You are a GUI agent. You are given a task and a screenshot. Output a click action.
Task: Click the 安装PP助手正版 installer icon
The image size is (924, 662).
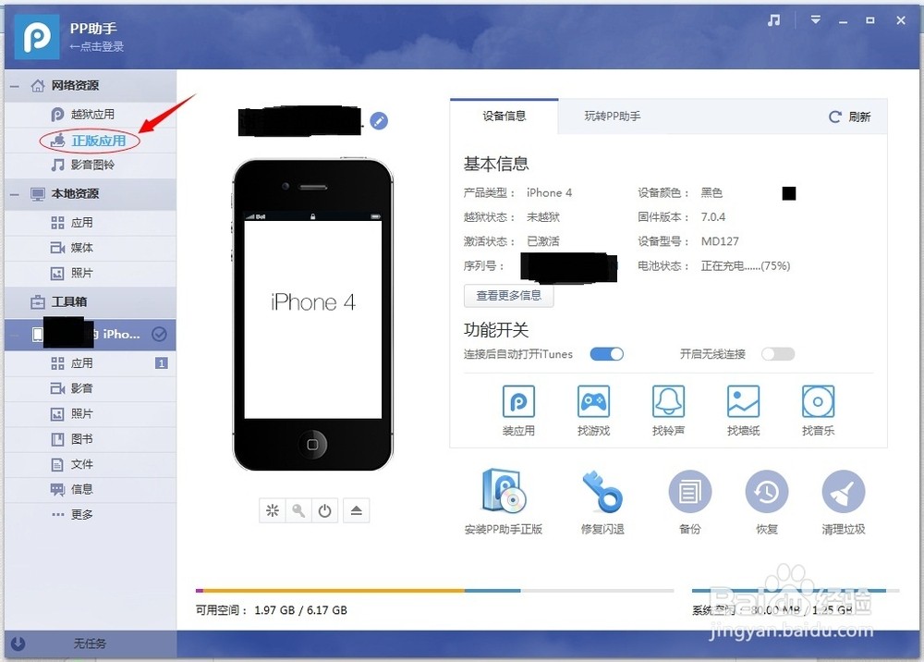click(504, 491)
